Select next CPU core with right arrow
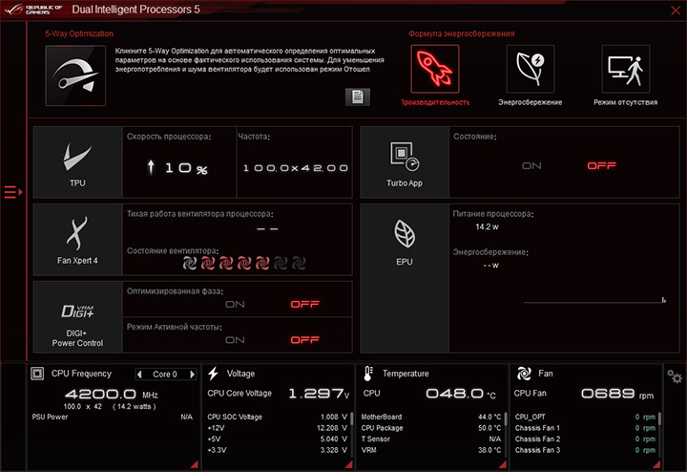Screen dimensions: 687x472 tap(192, 375)
